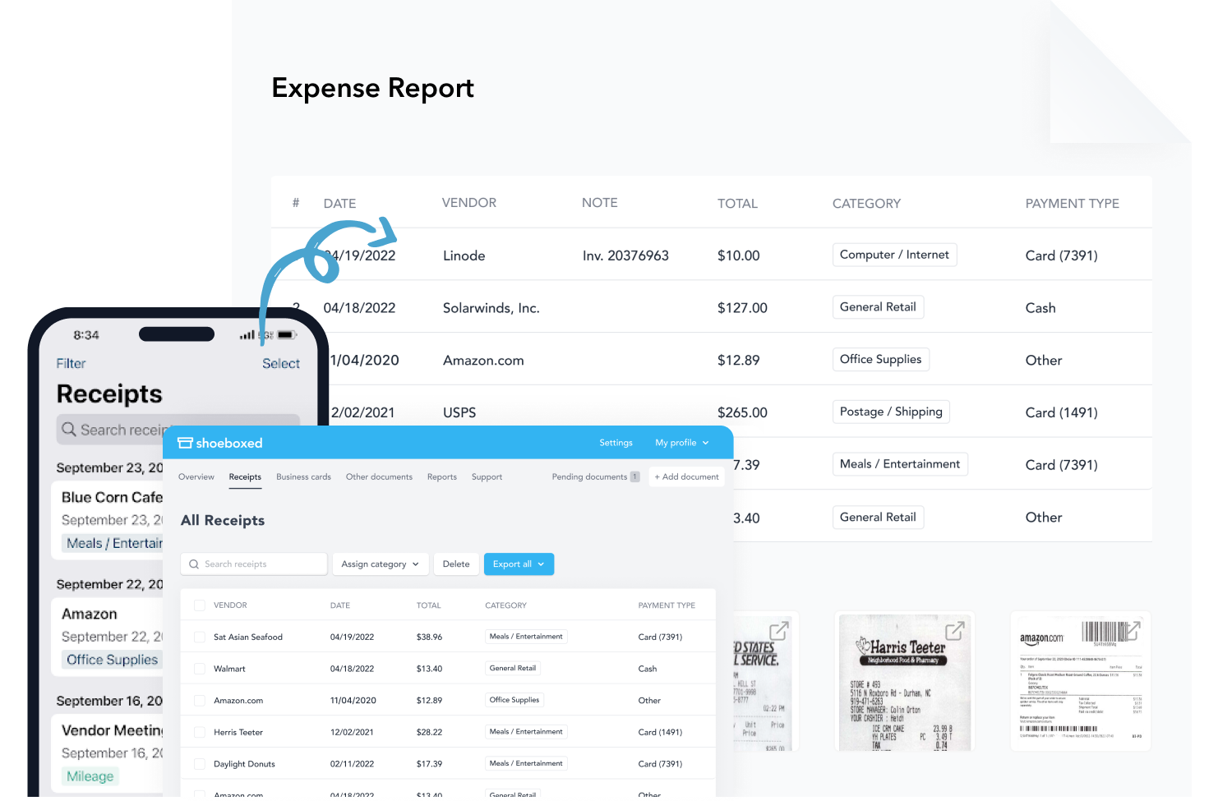This screenshot has height=810, width=1218.
Task: Check the Walmart row checkbox
Action: [199, 669]
